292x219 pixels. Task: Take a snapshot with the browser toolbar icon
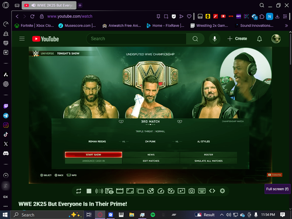pos(166,16)
